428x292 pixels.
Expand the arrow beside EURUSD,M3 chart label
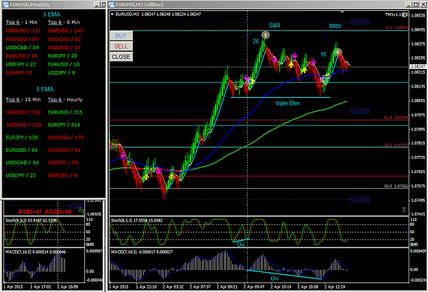click(112, 14)
